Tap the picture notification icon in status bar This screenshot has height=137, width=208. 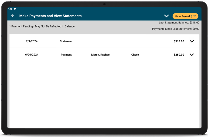(x=15, y=9)
